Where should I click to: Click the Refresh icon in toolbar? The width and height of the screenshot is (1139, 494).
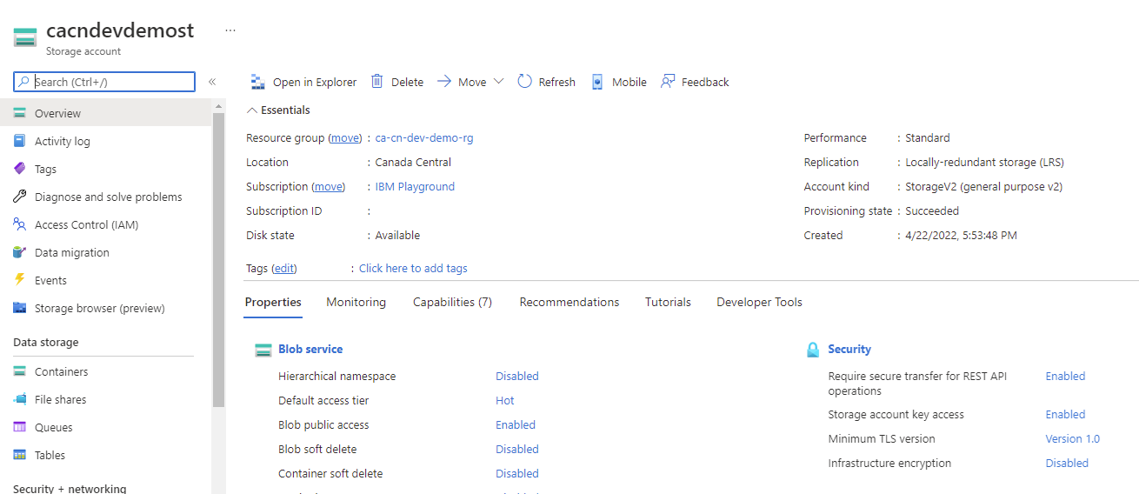[x=524, y=82]
